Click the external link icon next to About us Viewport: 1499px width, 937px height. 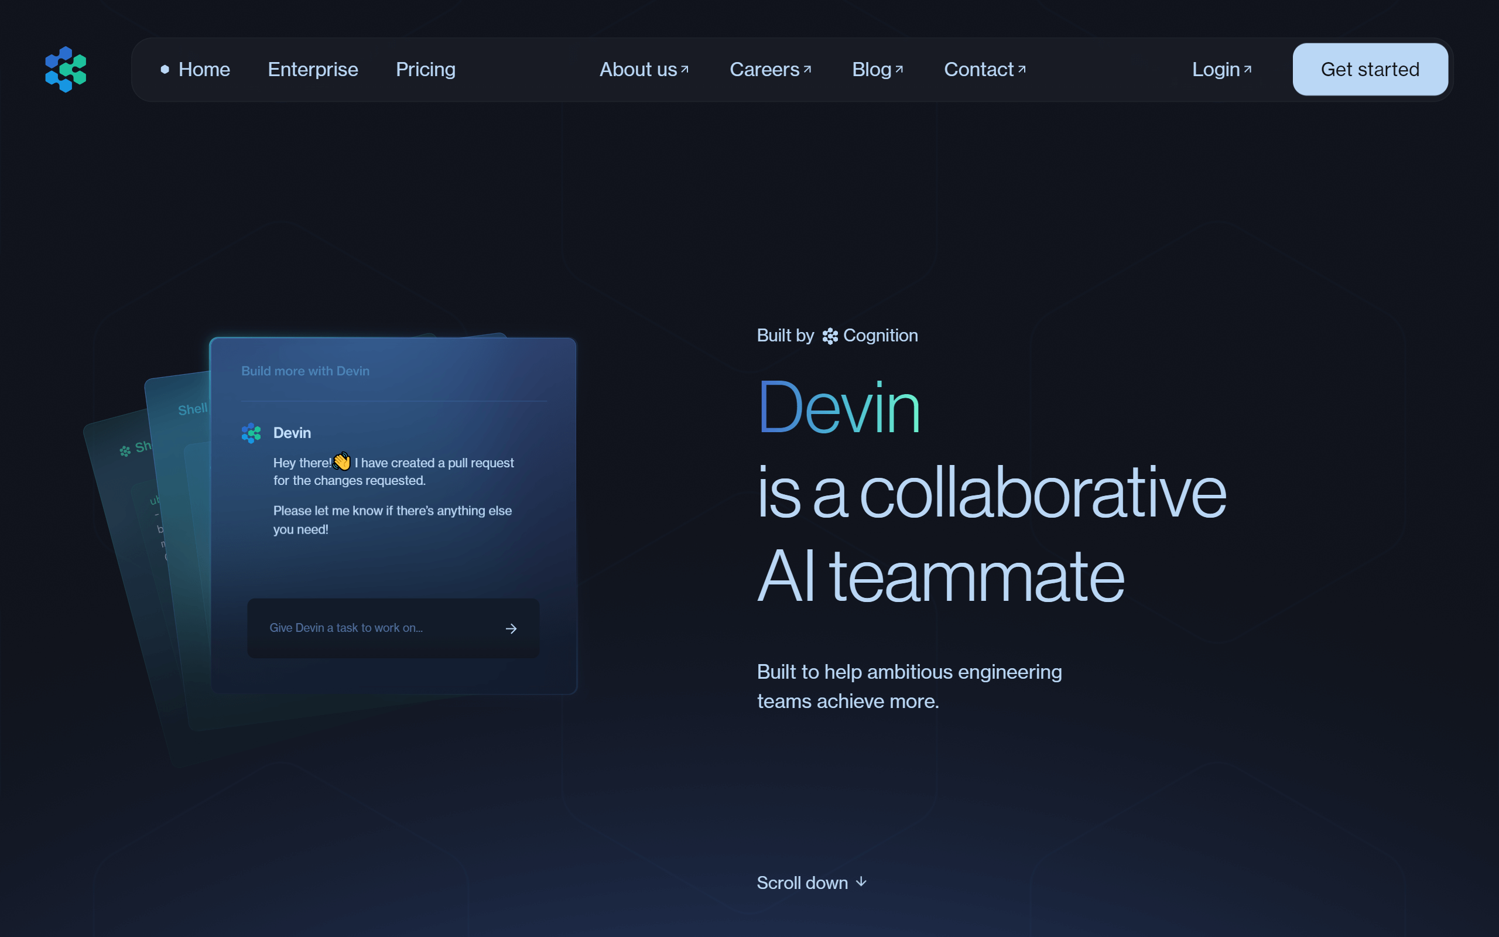click(x=685, y=68)
